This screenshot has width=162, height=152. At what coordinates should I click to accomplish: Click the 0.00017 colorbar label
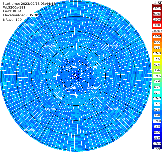157,31
